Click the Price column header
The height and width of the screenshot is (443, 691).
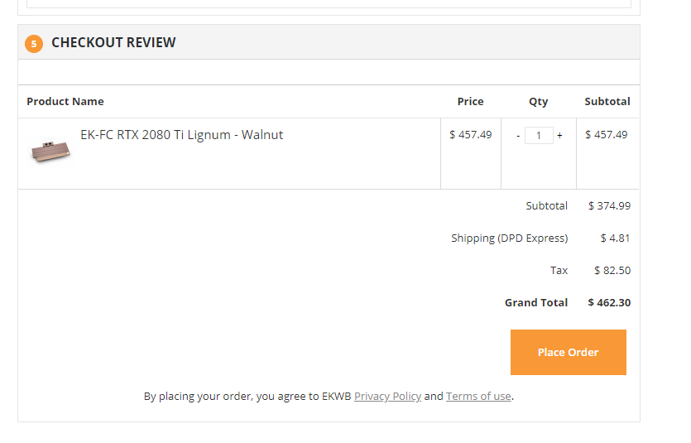[470, 101]
